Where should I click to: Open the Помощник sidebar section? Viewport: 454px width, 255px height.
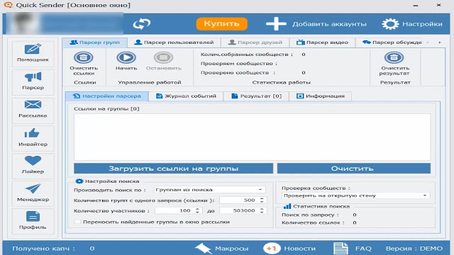click(33, 53)
